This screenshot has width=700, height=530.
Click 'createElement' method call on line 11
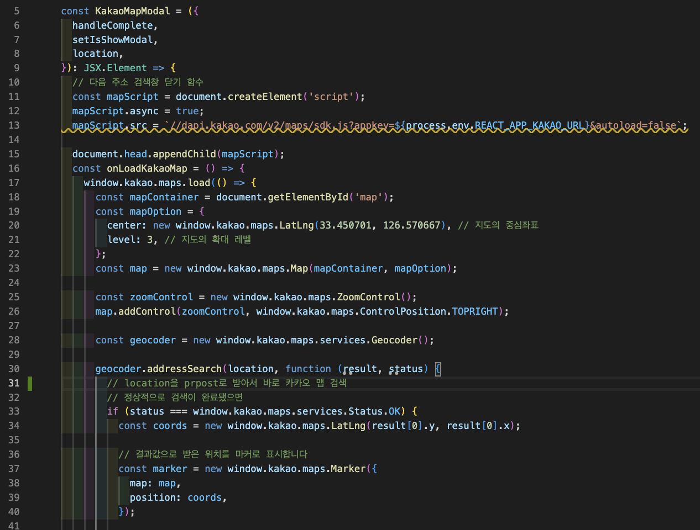pos(265,97)
